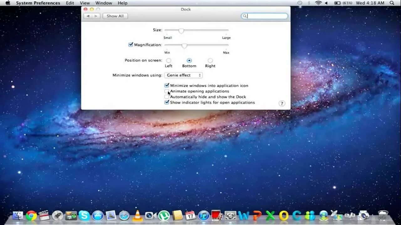The height and width of the screenshot is (225, 401).
Task: Open the App Store Dock icon
Action: click(x=98, y=216)
